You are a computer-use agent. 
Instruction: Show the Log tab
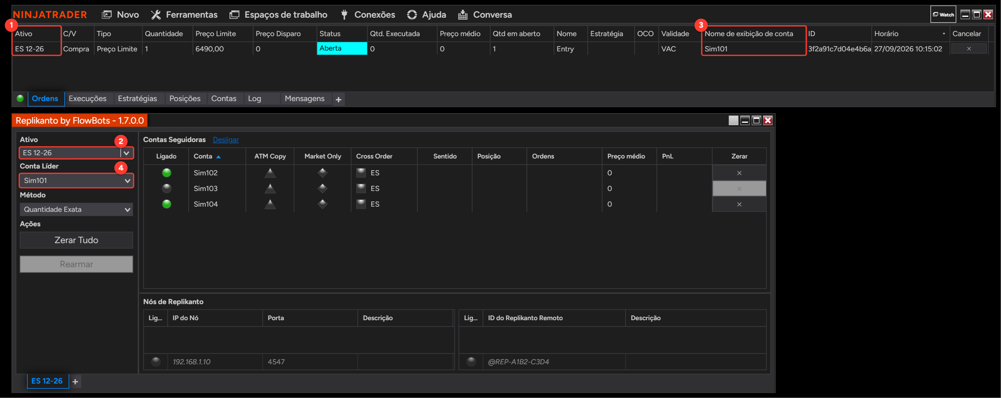click(254, 99)
